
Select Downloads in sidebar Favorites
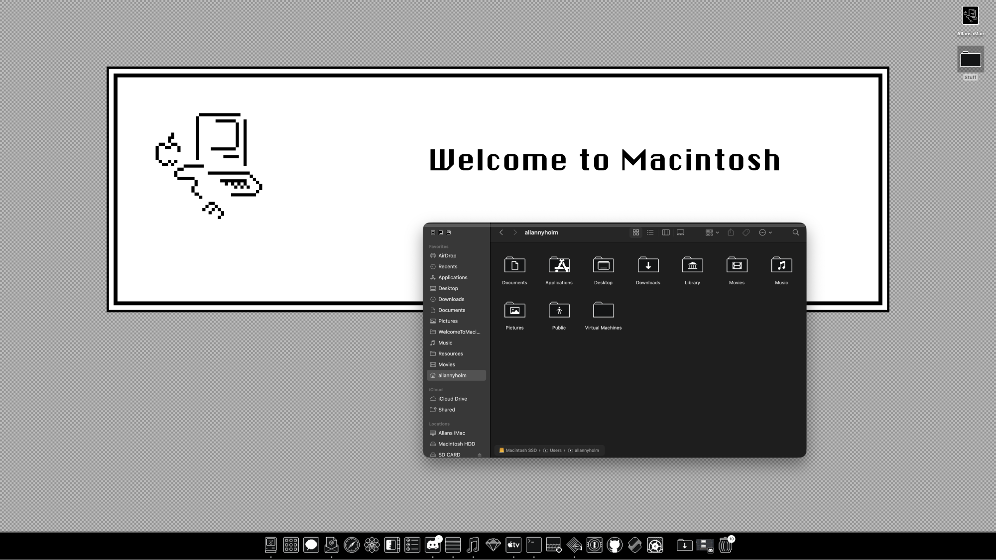(456, 299)
